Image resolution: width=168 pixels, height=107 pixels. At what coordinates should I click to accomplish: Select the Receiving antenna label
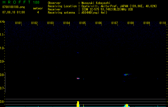[61, 13]
